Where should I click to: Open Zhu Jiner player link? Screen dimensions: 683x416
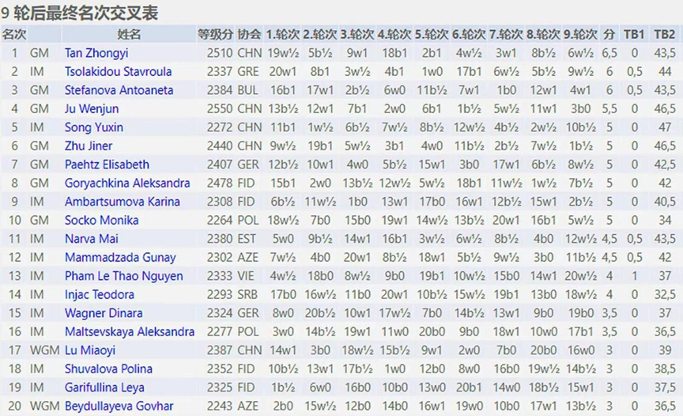point(89,146)
